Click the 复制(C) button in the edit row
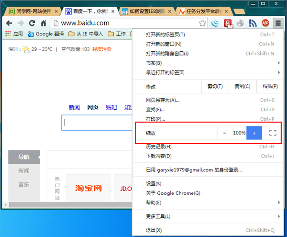 coord(240,86)
